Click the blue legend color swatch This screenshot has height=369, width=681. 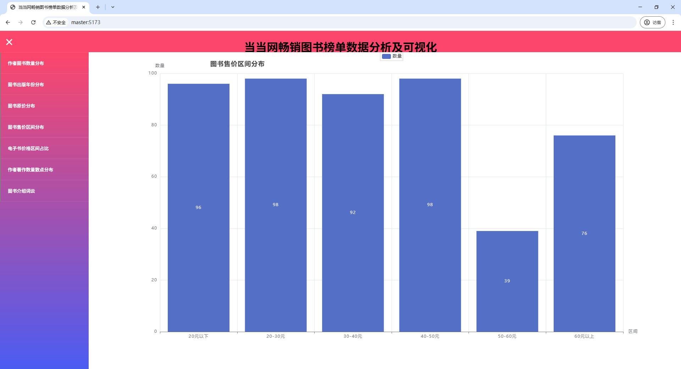pos(386,56)
